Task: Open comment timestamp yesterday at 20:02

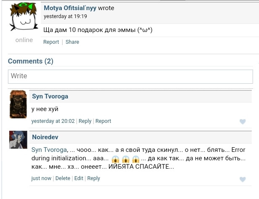Action: [53, 121]
